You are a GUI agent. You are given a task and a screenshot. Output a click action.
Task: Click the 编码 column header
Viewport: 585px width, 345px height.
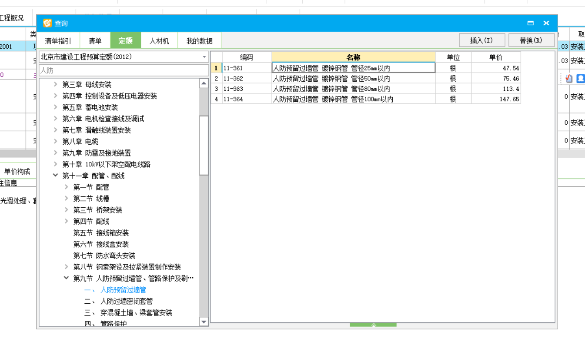click(x=247, y=57)
